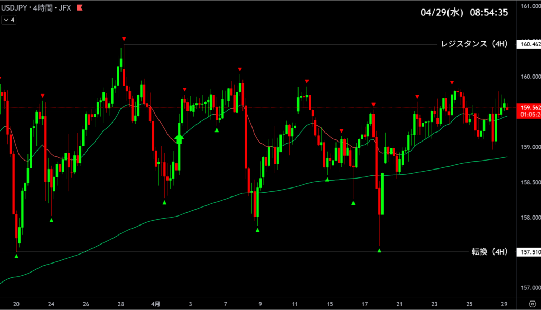
Task: Click the large green up-arrow signal marker
Action: tap(179, 138)
